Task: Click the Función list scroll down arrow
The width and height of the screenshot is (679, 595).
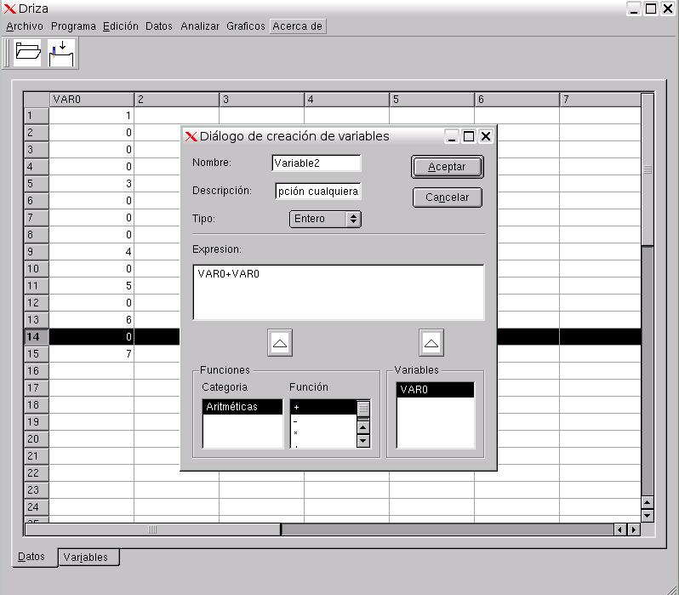Action: pos(362,441)
